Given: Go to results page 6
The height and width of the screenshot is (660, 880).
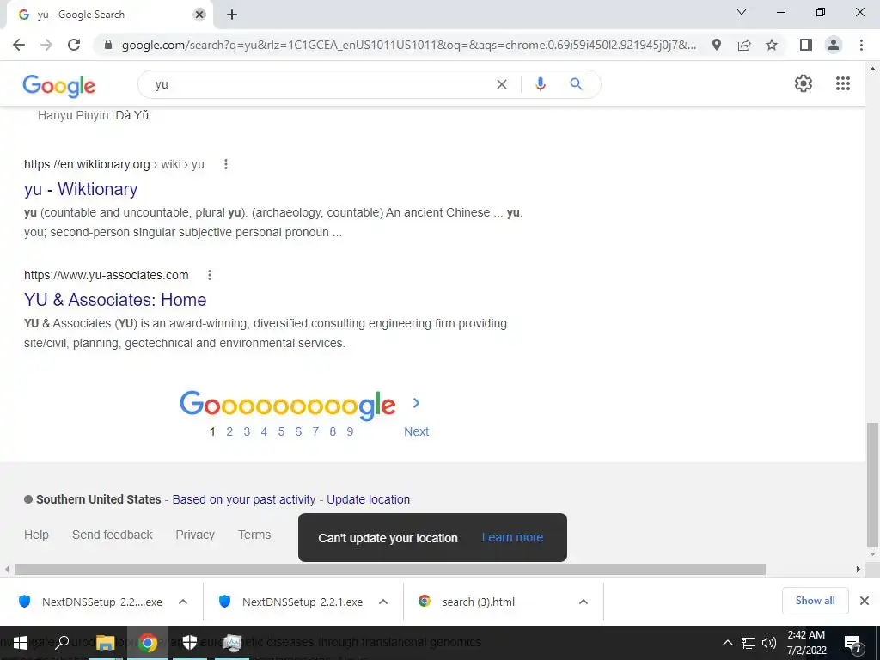Looking at the screenshot, I should click(x=298, y=431).
